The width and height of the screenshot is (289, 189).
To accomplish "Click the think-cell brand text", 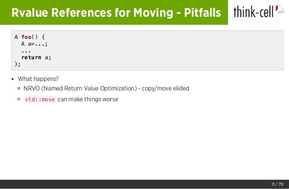I will [x=253, y=11].
